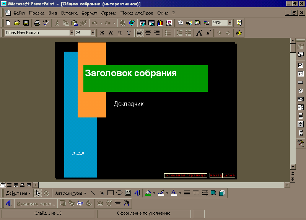Toggle bulleted list formatting

[168, 33]
